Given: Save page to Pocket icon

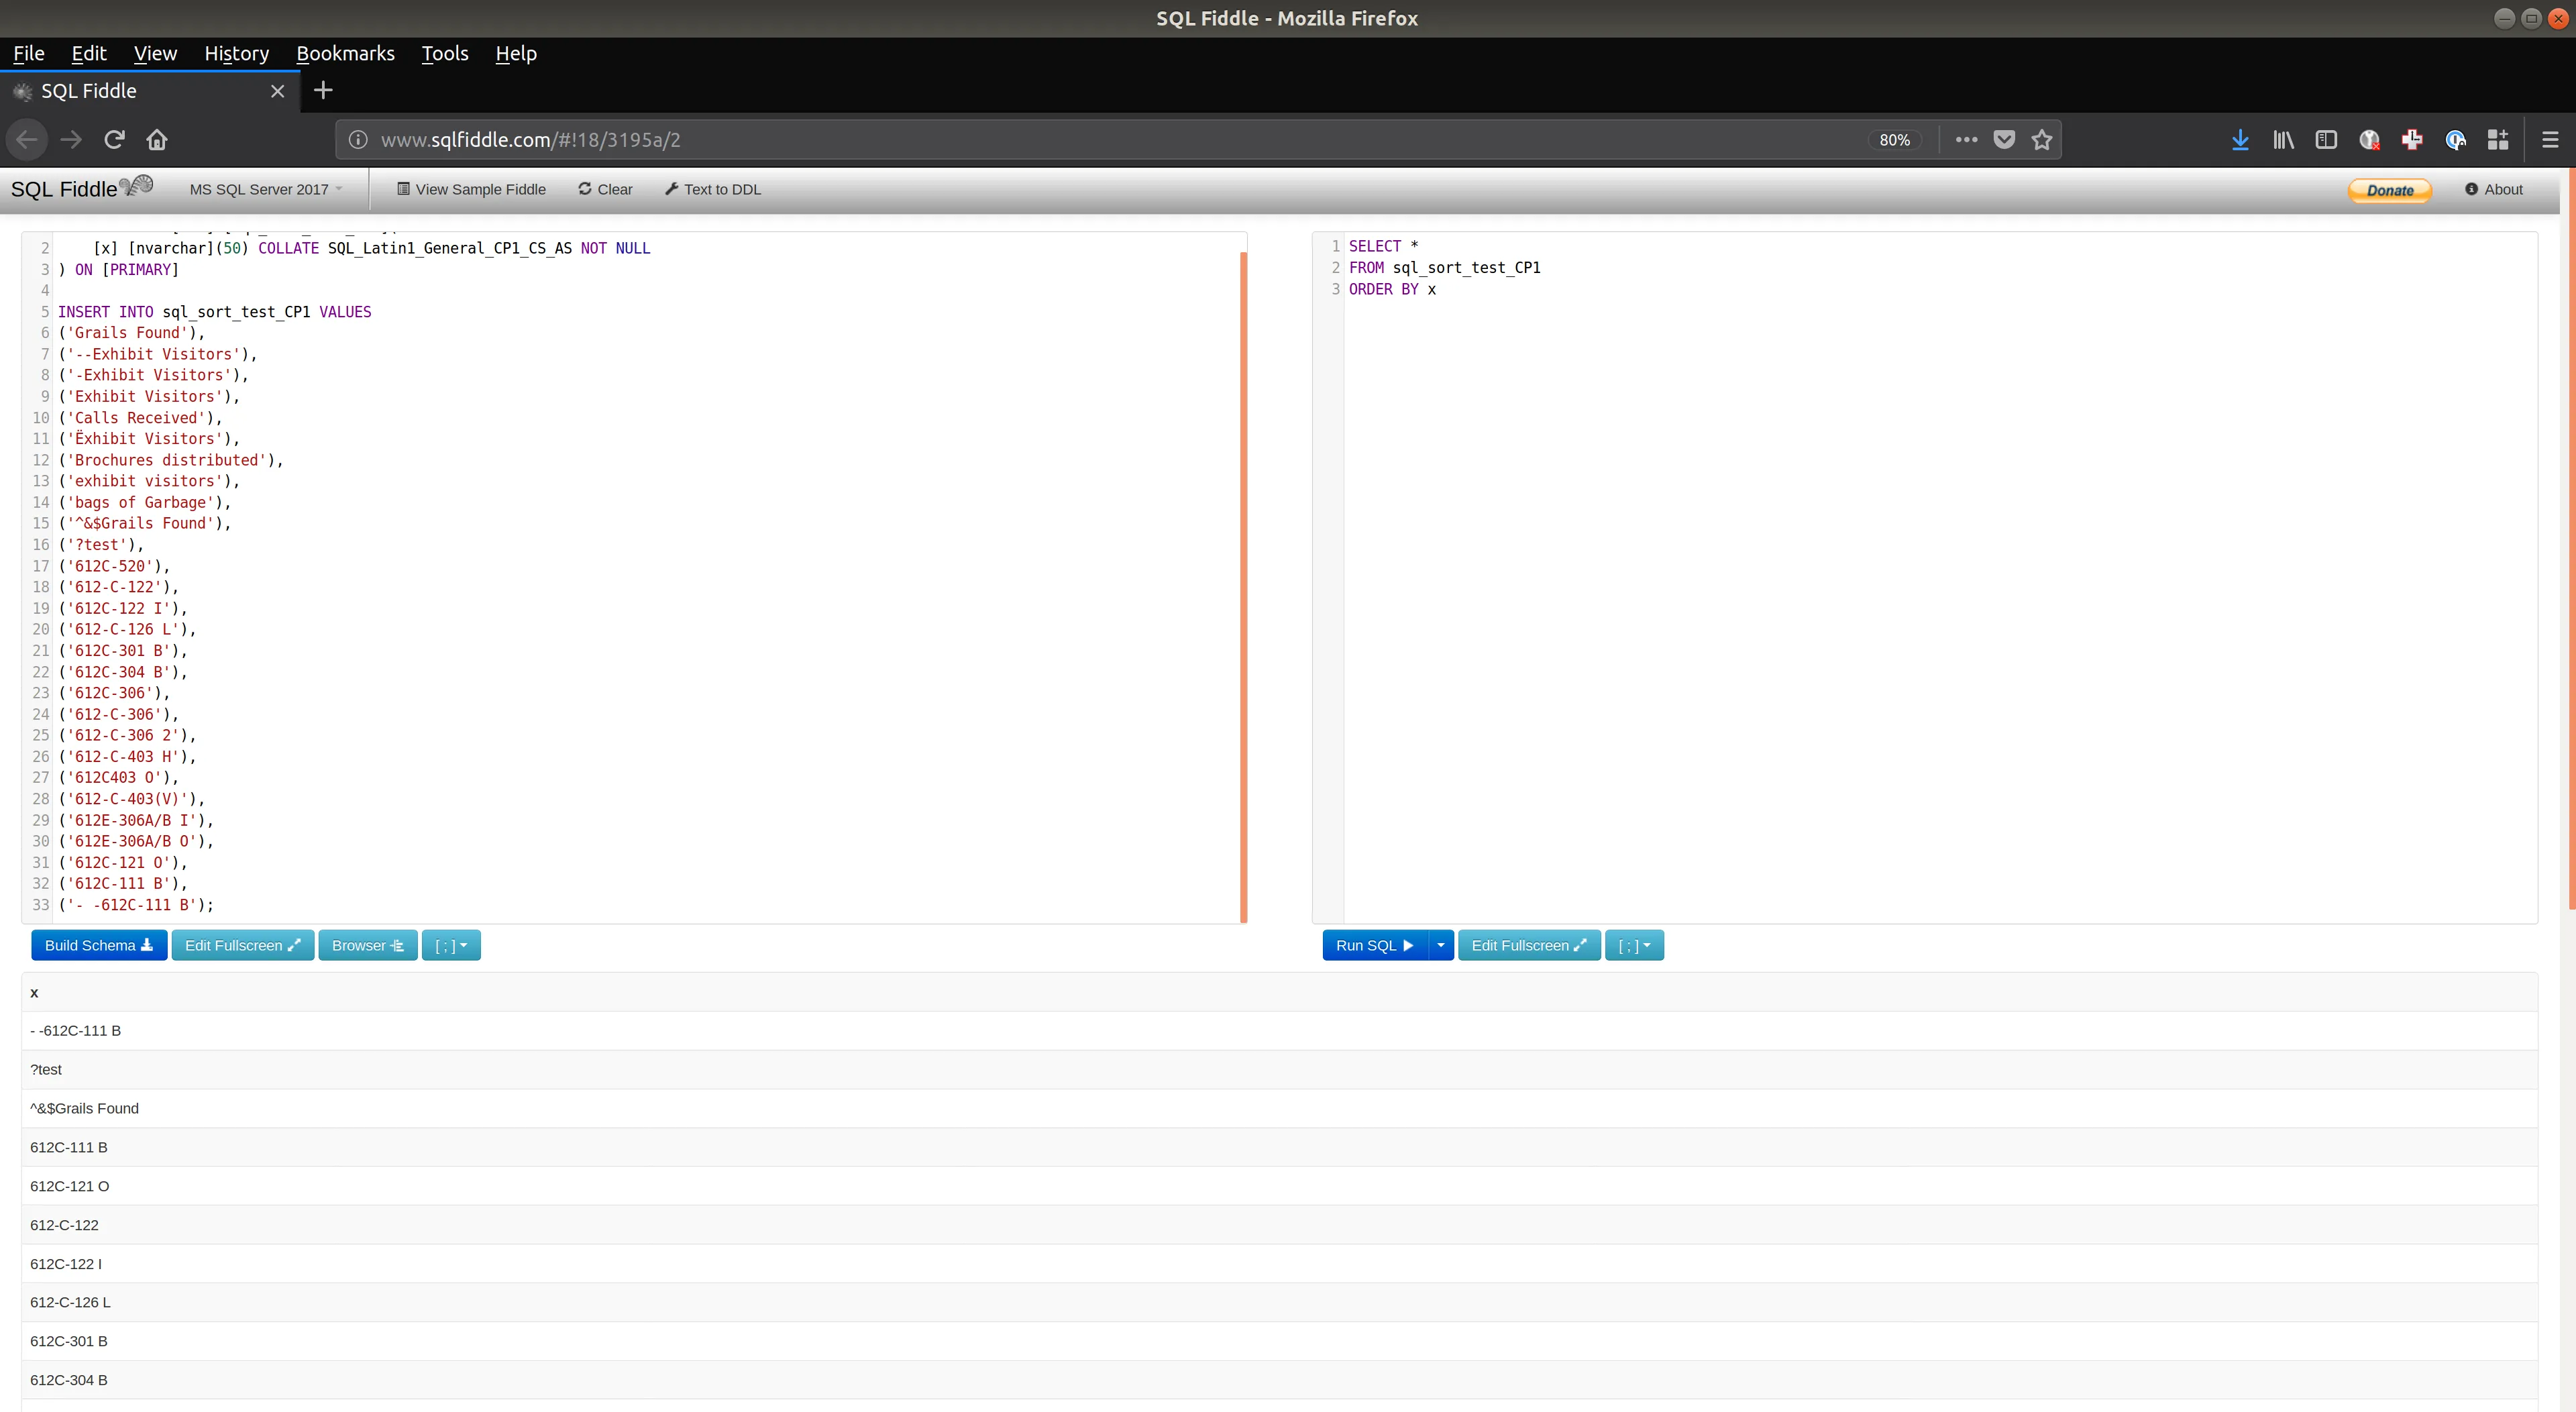Looking at the screenshot, I should pyautogui.click(x=2004, y=140).
